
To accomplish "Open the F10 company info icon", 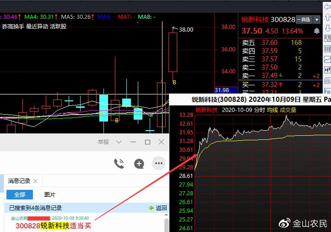I will coord(327,91).
